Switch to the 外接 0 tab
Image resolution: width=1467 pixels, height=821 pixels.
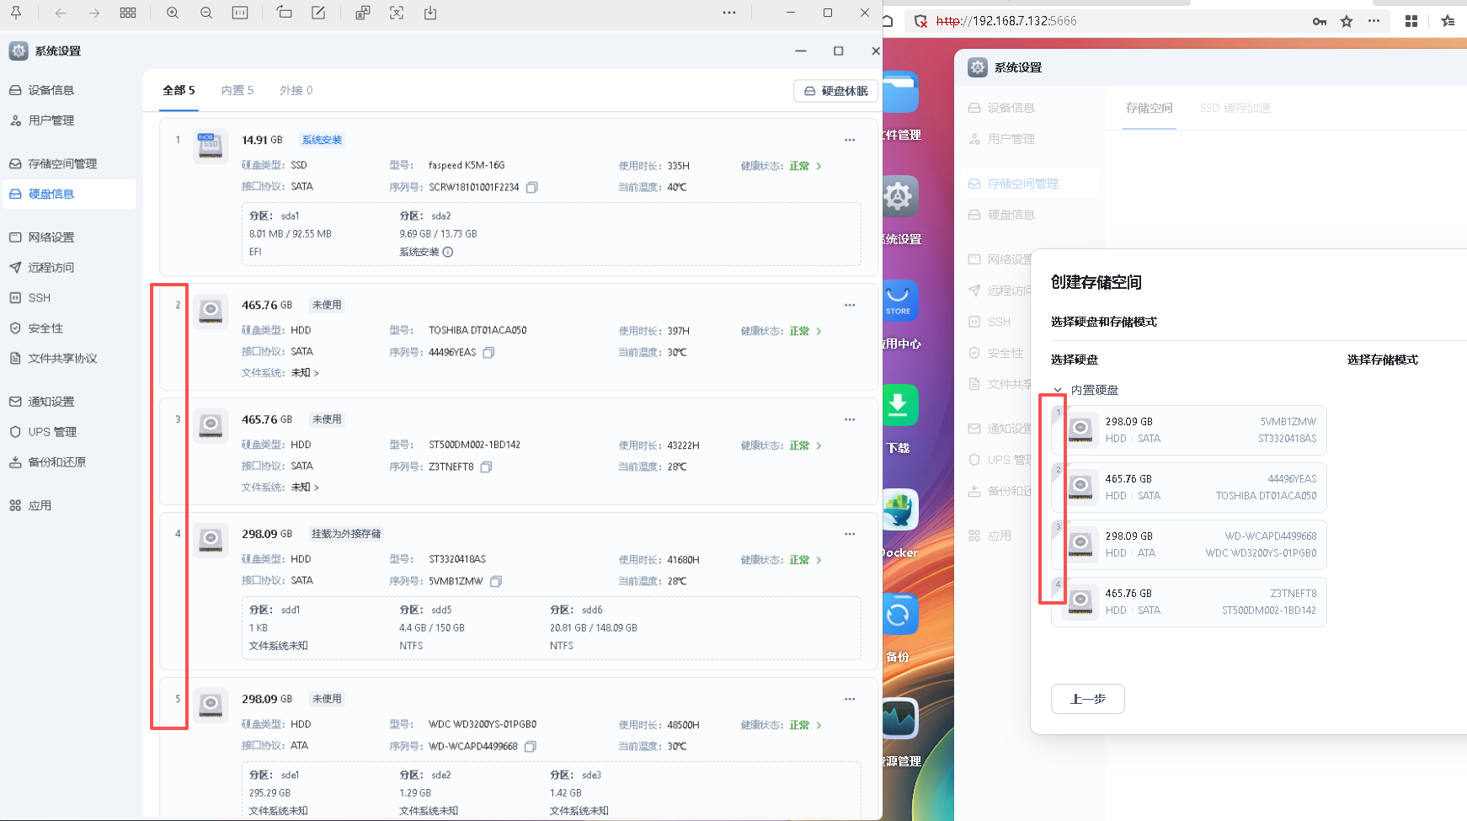click(296, 90)
